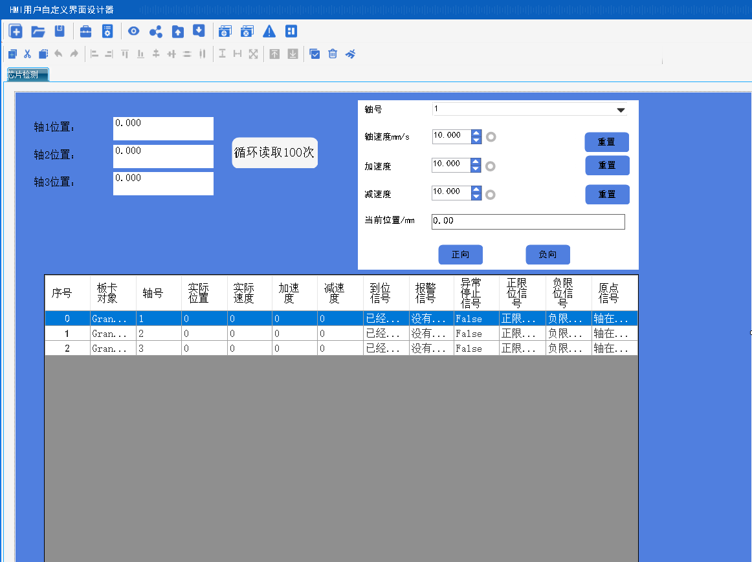This screenshot has width=752, height=562.
Task: Click the layout panels icon
Action: pyautogui.click(x=291, y=31)
